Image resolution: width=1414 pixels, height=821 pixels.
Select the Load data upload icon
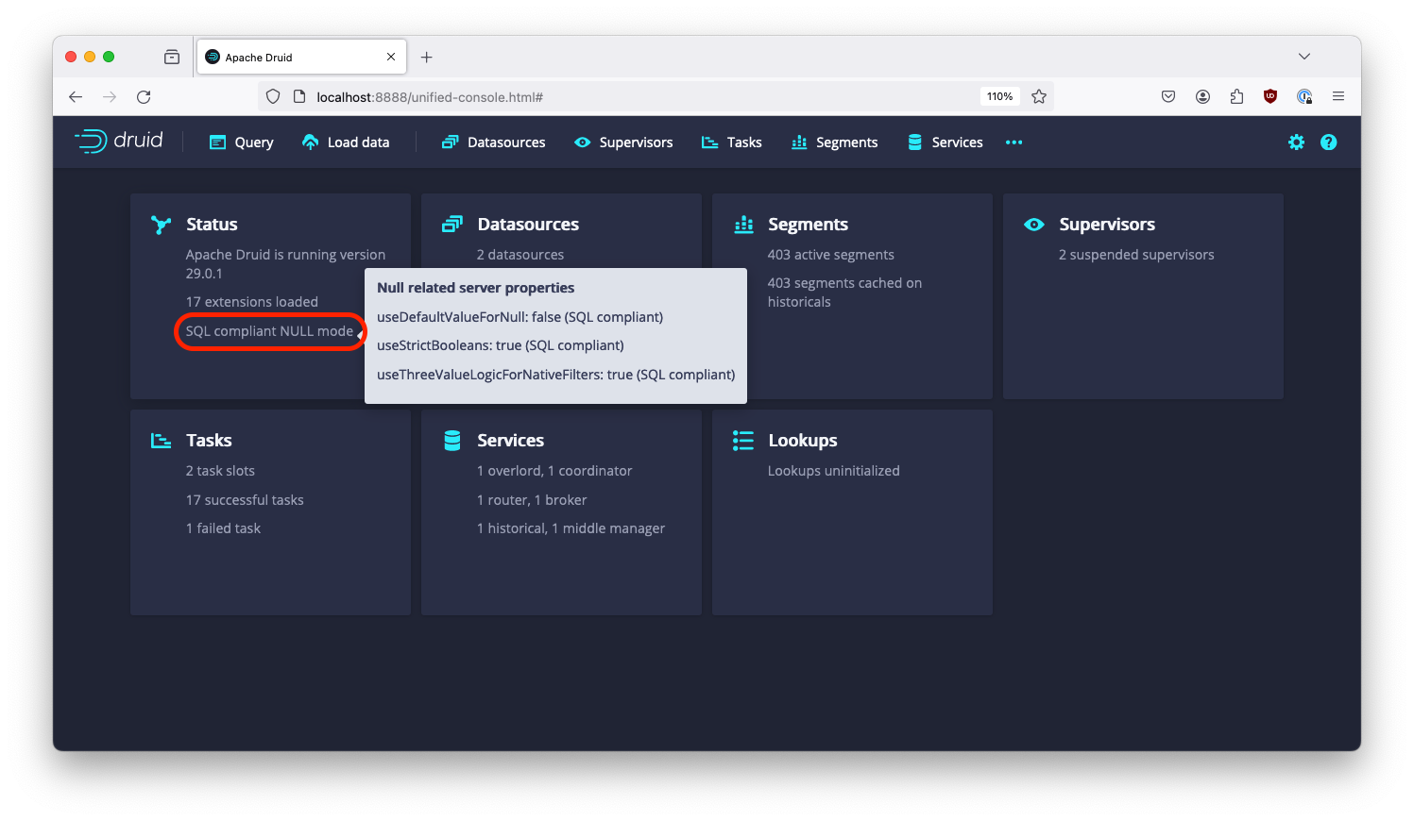click(309, 142)
